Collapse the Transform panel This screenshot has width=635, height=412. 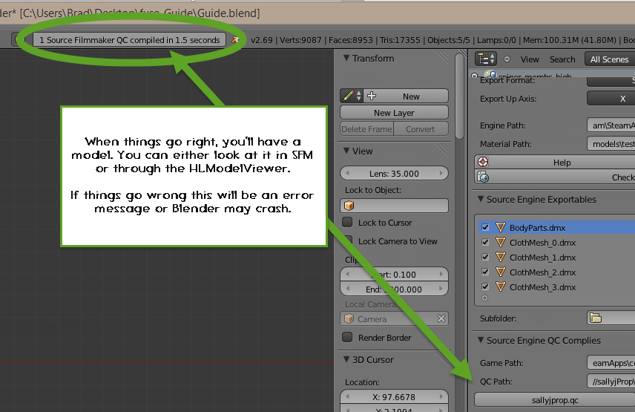(x=346, y=58)
